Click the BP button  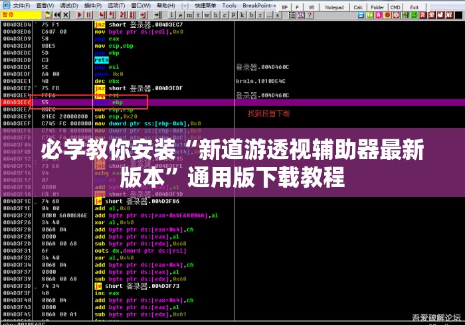pos(285,7)
